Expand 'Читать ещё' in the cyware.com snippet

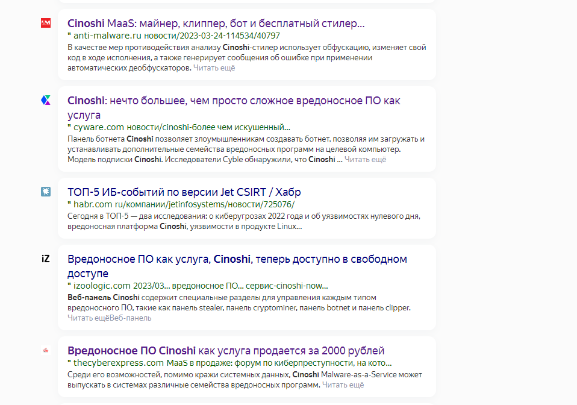pos(366,160)
